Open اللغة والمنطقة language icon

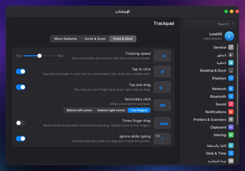coord(231,145)
